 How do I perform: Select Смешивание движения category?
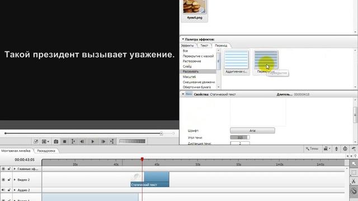[x=199, y=82]
